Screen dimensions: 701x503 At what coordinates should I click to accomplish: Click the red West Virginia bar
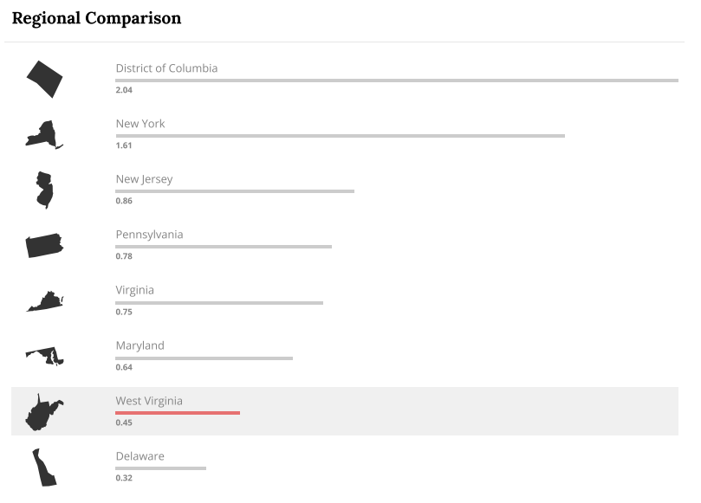click(x=178, y=413)
